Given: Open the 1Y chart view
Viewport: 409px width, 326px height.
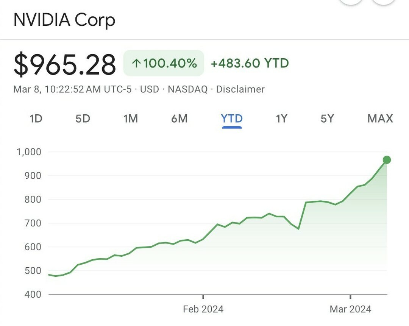Looking at the screenshot, I should 281,119.
